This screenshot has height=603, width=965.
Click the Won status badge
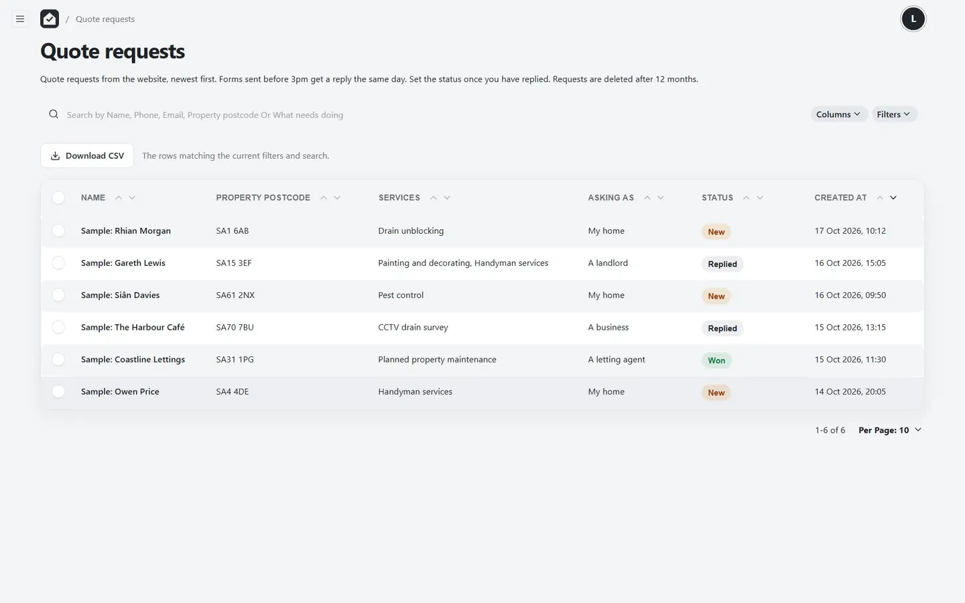tap(716, 360)
